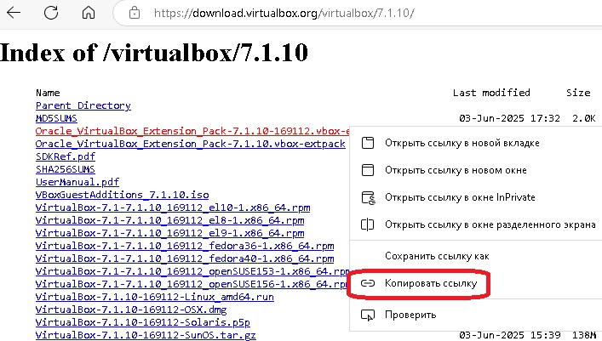
Task: Reload the page with the refresh icon
Action: pyautogui.click(x=51, y=13)
